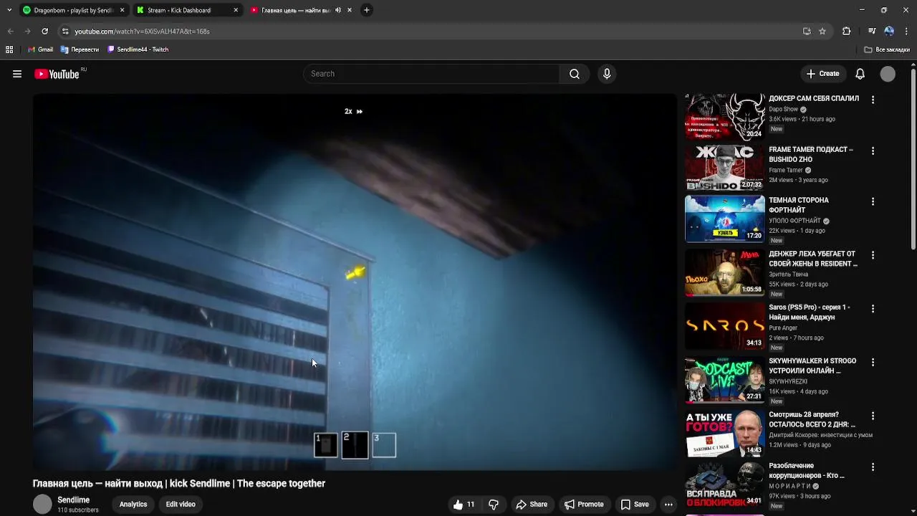This screenshot has height=516, width=917.
Task: Close the Dragonborn Spotify tab
Action: click(122, 10)
